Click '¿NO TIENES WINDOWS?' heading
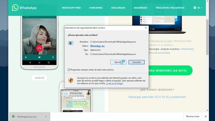The image size is (215, 121). point(157,90)
